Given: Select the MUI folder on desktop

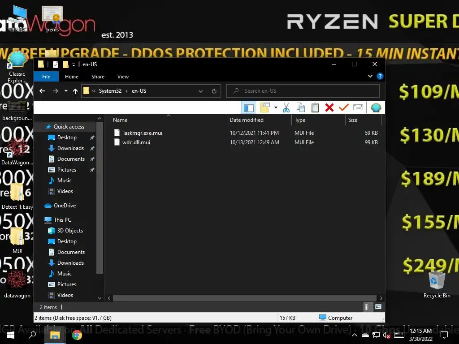Looking at the screenshot, I should tap(17, 240).
